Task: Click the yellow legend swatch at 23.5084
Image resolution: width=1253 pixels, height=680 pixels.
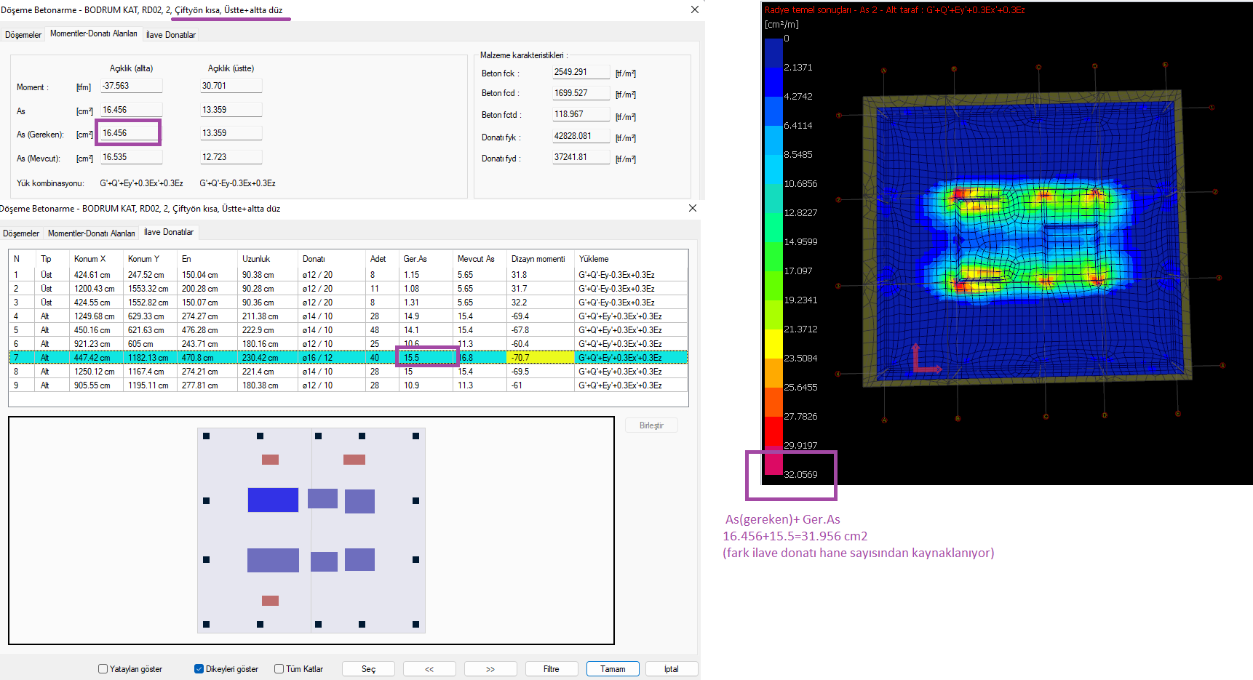Action: pos(773,344)
